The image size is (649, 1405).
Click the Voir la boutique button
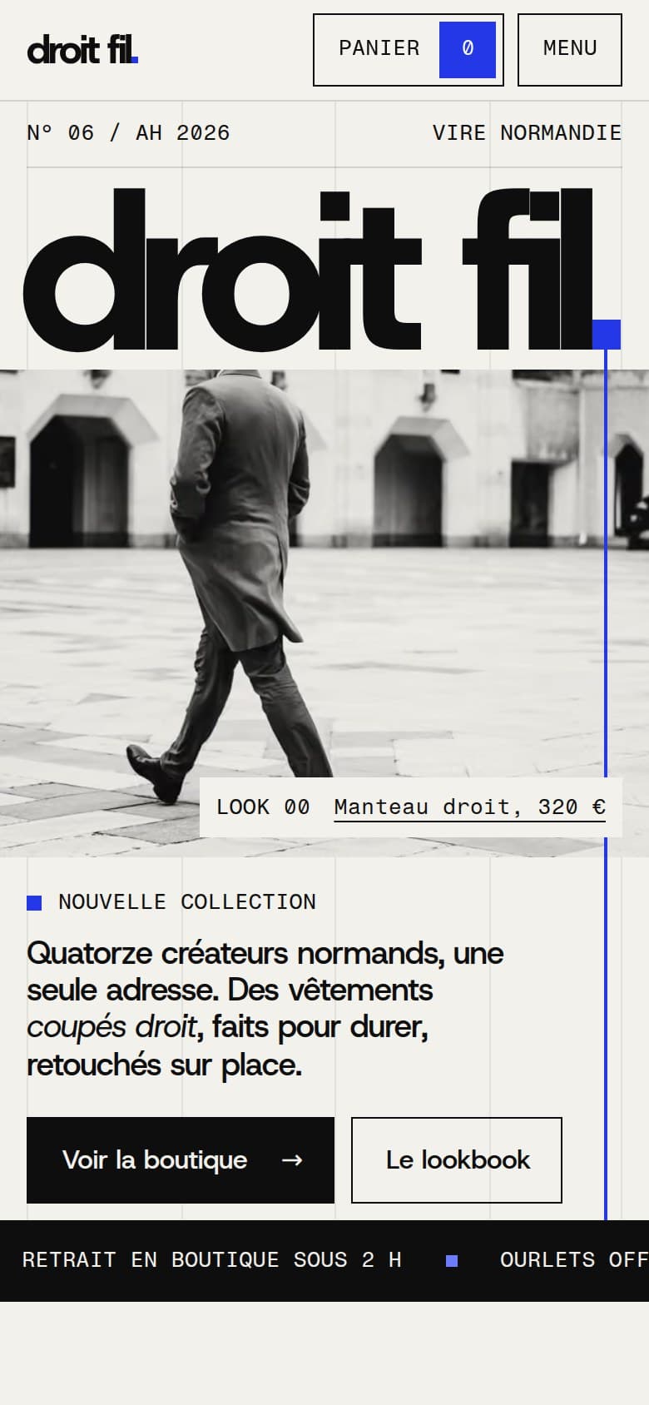coord(181,1160)
